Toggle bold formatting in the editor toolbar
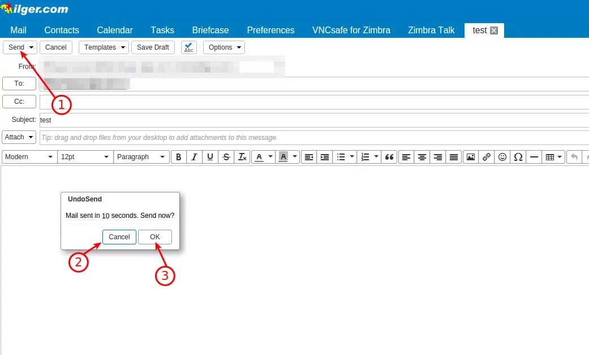The width and height of the screenshot is (589, 355). [178, 156]
